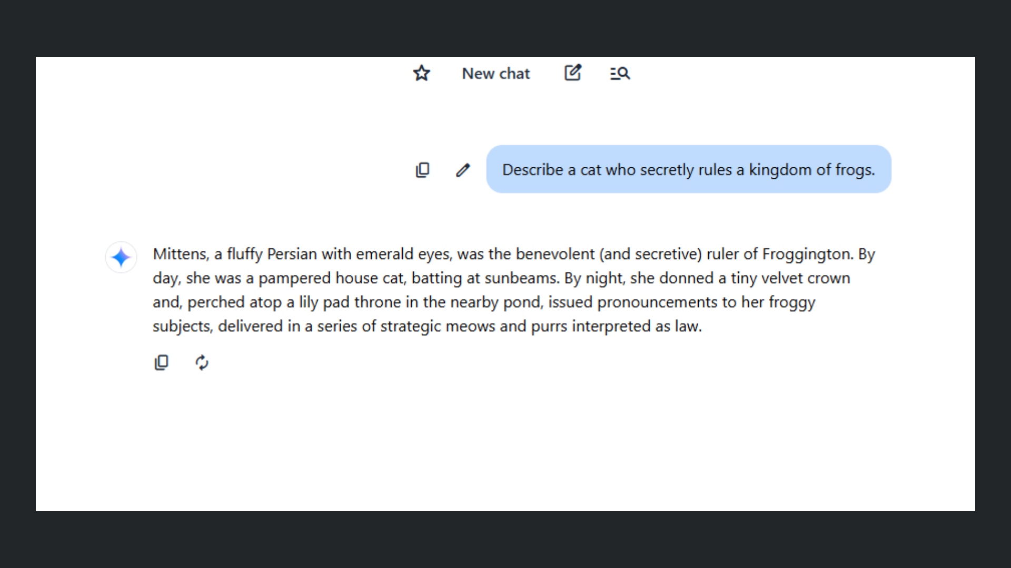Click the word "Froggington" in the response

click(807, 254)
